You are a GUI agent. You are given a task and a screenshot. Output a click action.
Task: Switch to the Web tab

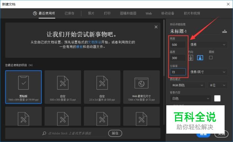pyautogui.click(x=148, y=13)
